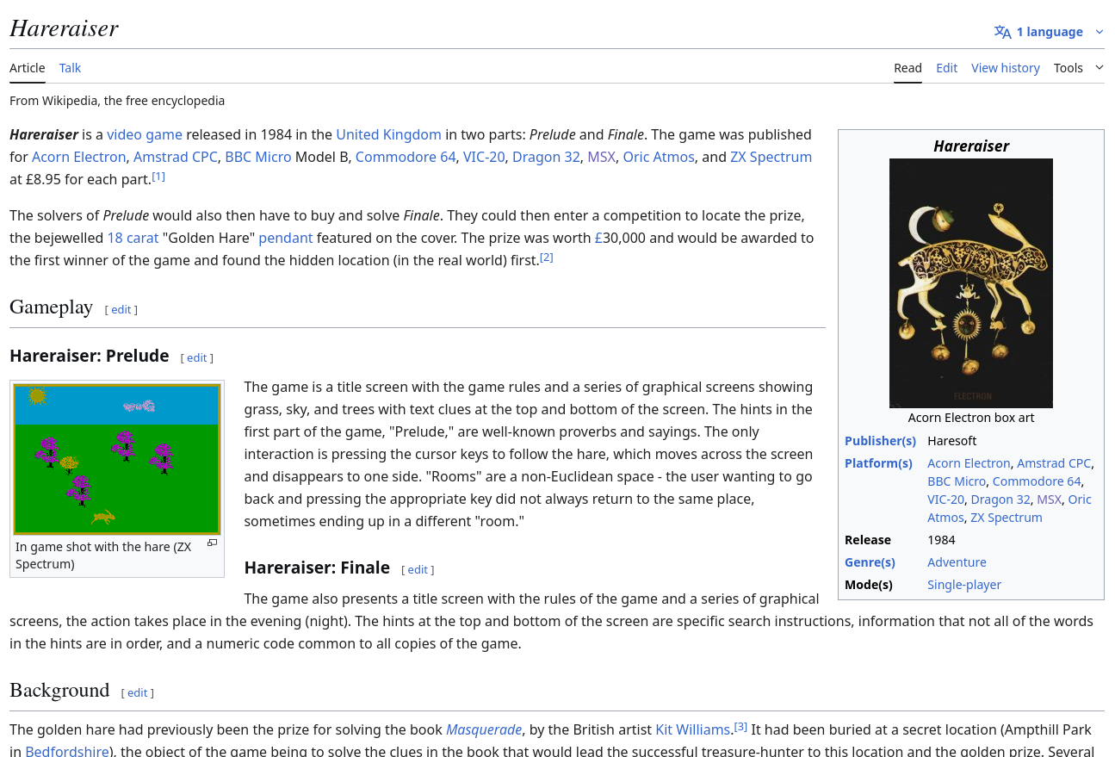Click the 'Publisher(s)' infobox label link
This screenshot has height=757, width=1115.
click(x=880, y=441)
